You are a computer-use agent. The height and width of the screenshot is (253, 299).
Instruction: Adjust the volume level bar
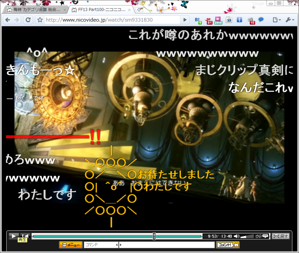(x=247, y=237)
